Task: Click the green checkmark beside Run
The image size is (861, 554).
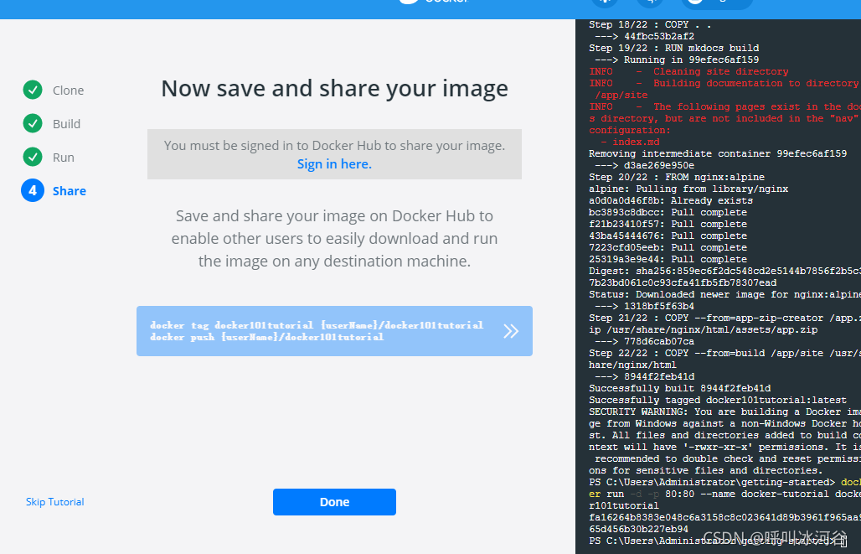Action: pyautogui.click(x=33, y=158)
